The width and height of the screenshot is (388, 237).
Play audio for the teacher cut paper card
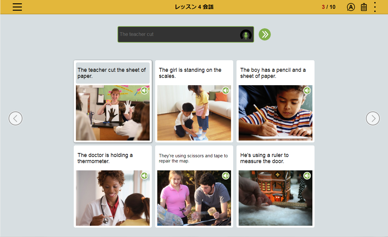coord(144,90)
